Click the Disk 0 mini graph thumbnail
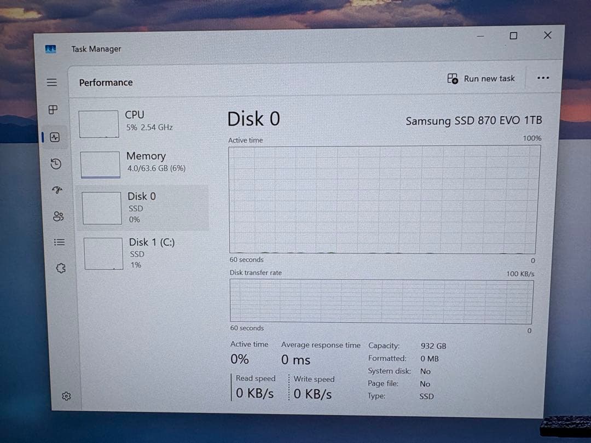This screenshot has height=443, width=591. click(102, 208)
